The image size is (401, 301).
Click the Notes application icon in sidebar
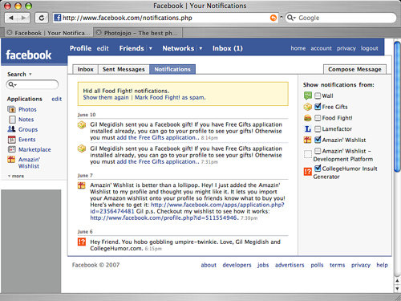[12, 120]
